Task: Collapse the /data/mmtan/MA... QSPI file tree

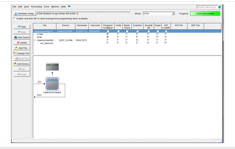Action: [35, 40]
